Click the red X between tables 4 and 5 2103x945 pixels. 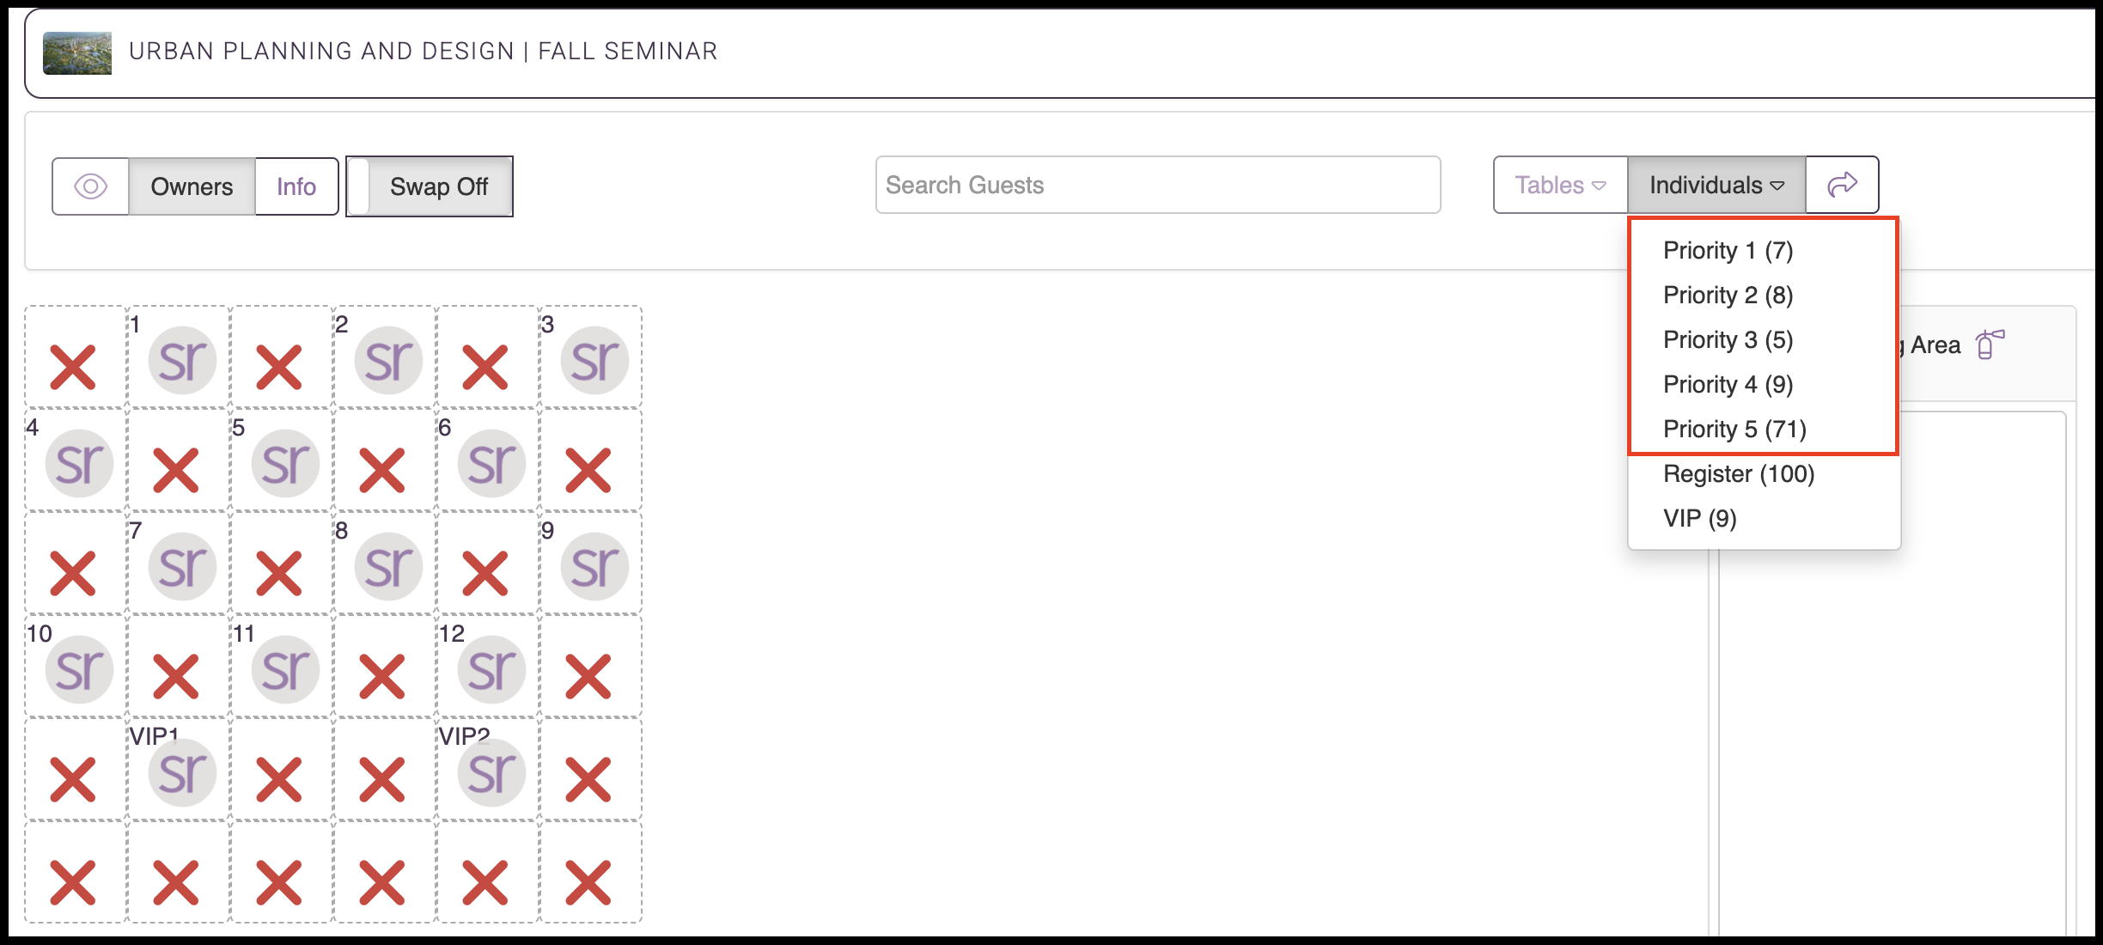click(x=176, y=470)
